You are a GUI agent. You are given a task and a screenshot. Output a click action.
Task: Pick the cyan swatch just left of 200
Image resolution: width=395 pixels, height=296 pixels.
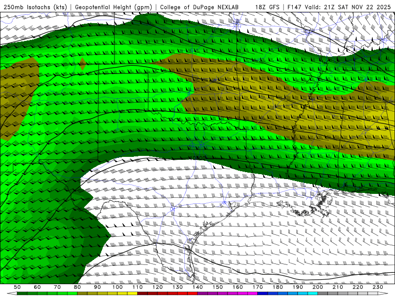point(313,294)
